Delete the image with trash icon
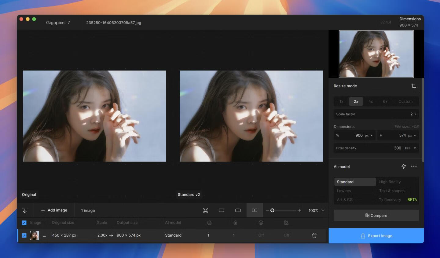Viewport: 440px width, 258px height. (314, 235)
